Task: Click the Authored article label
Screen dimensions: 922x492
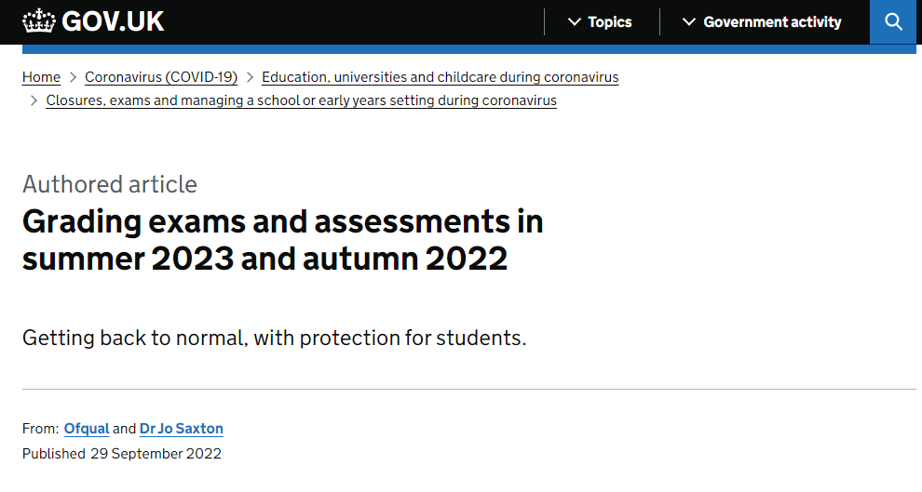Action: [110, 184]
